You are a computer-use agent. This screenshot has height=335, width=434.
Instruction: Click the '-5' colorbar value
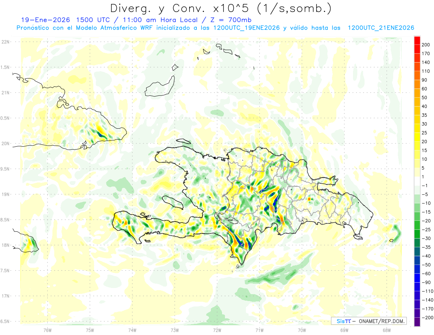click(425, 194)
